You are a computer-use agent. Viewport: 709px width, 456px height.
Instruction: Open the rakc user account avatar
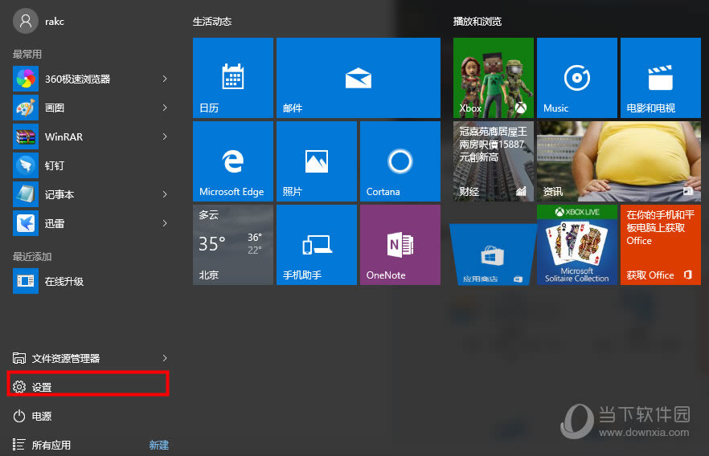(x=26, y=21)
